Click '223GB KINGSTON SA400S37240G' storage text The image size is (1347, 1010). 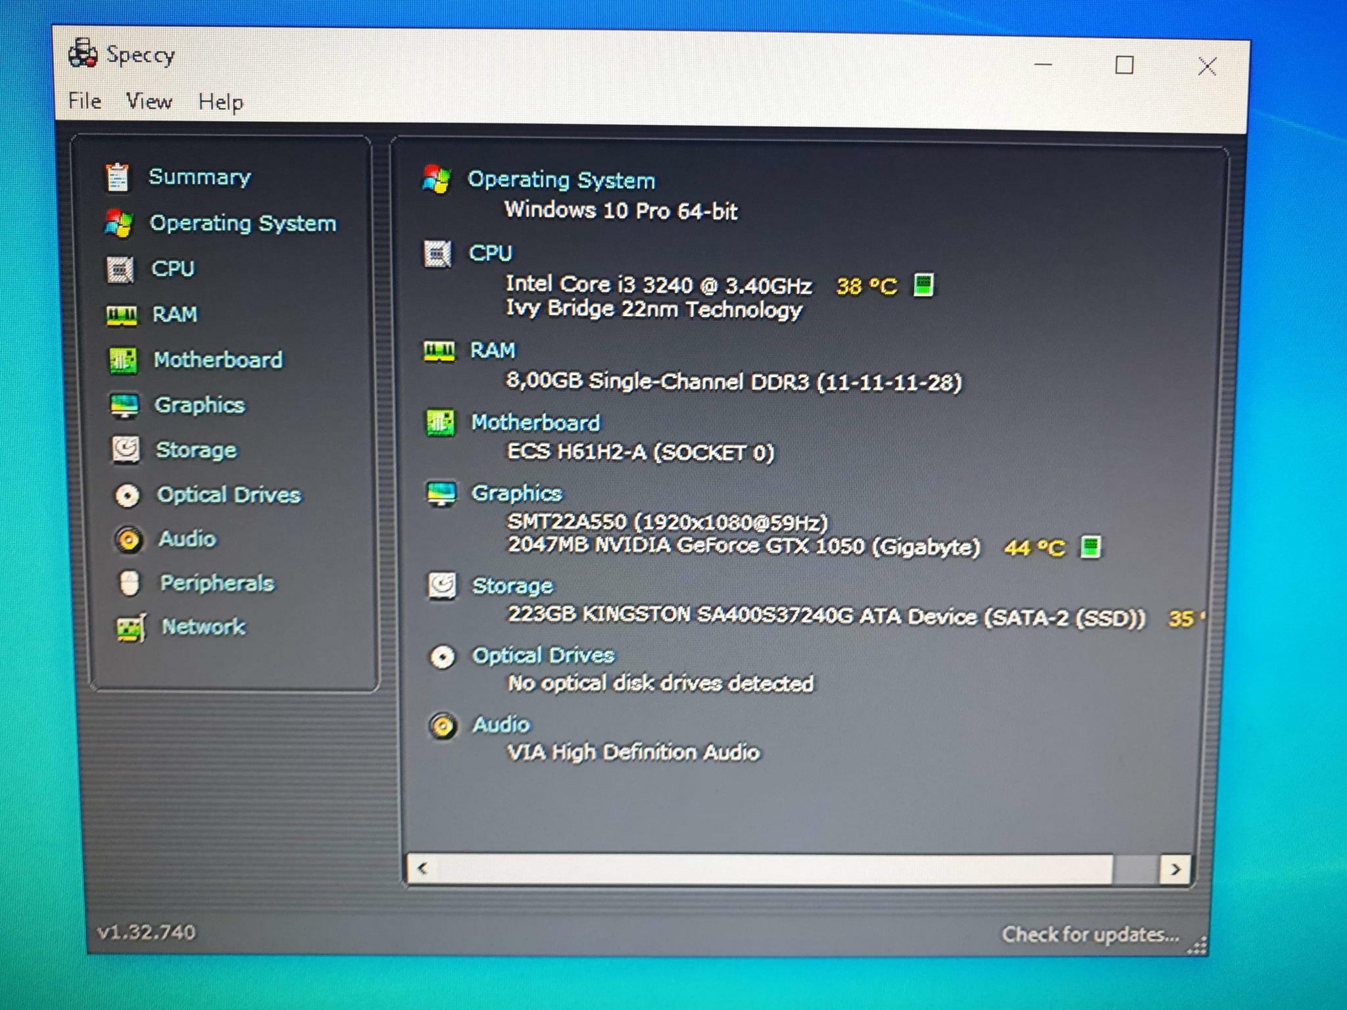[680, 615]
